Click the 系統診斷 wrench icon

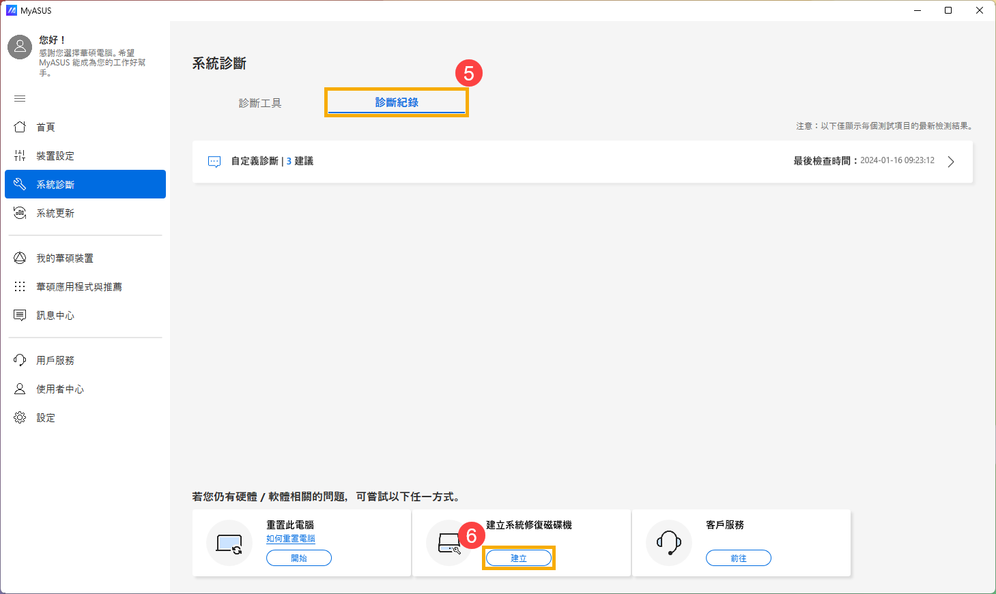[20, 184]
